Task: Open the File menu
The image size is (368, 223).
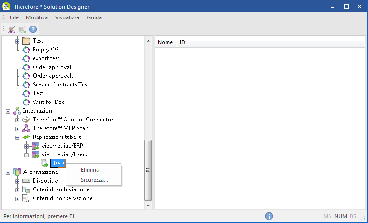Action: [14, 17]
